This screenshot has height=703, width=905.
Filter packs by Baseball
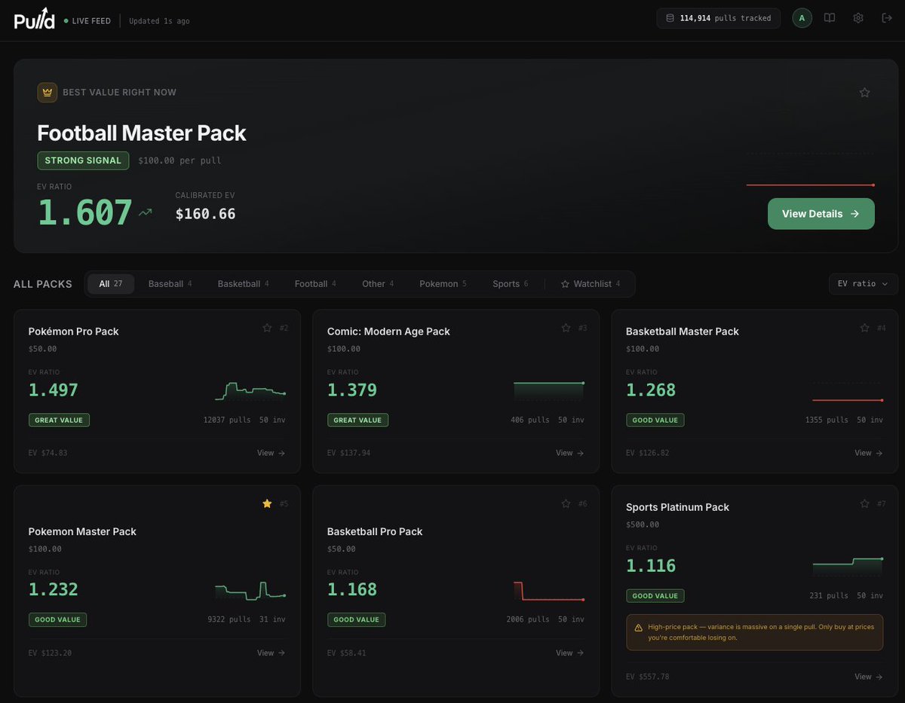[170, 284]
